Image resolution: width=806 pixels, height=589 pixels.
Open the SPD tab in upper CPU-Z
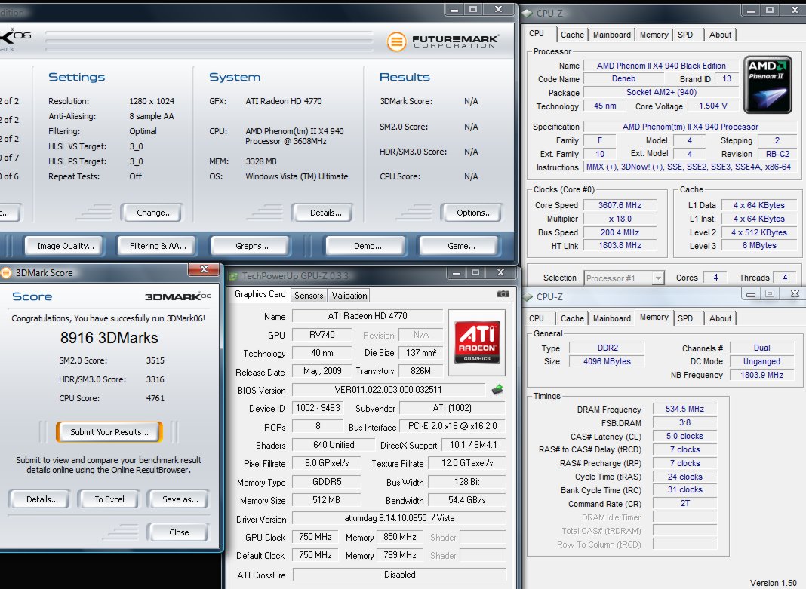[684, 35]
